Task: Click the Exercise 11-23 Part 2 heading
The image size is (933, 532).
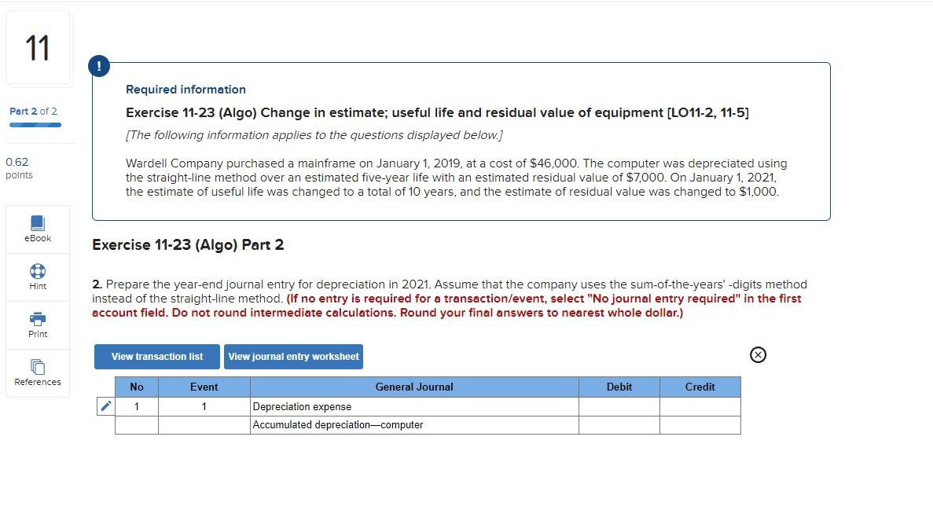Action: pyautogui.click(x=188, y=244)
